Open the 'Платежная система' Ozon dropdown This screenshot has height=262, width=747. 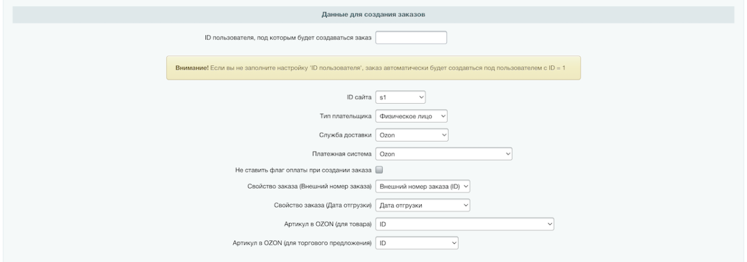[x=444, y=153]
